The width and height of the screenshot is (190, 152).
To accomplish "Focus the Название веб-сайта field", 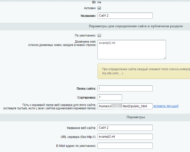I will (x=125, y=128).
